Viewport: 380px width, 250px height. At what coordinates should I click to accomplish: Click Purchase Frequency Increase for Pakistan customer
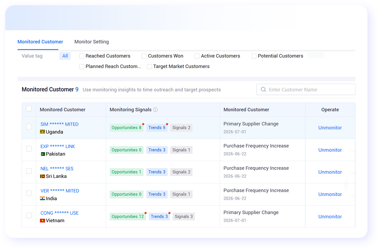pos(256,146)
